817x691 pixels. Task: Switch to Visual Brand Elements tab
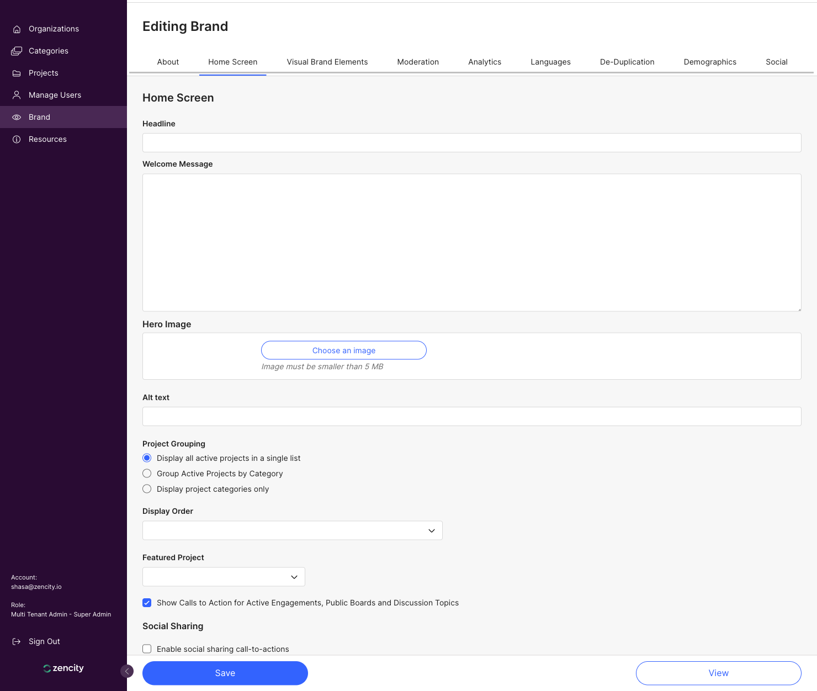point(327,62)
